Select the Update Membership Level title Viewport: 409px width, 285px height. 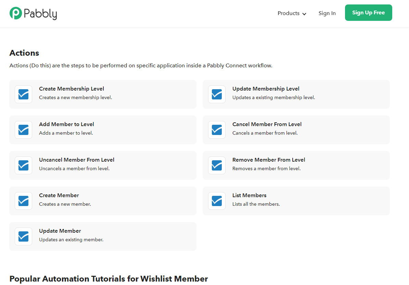266,89
